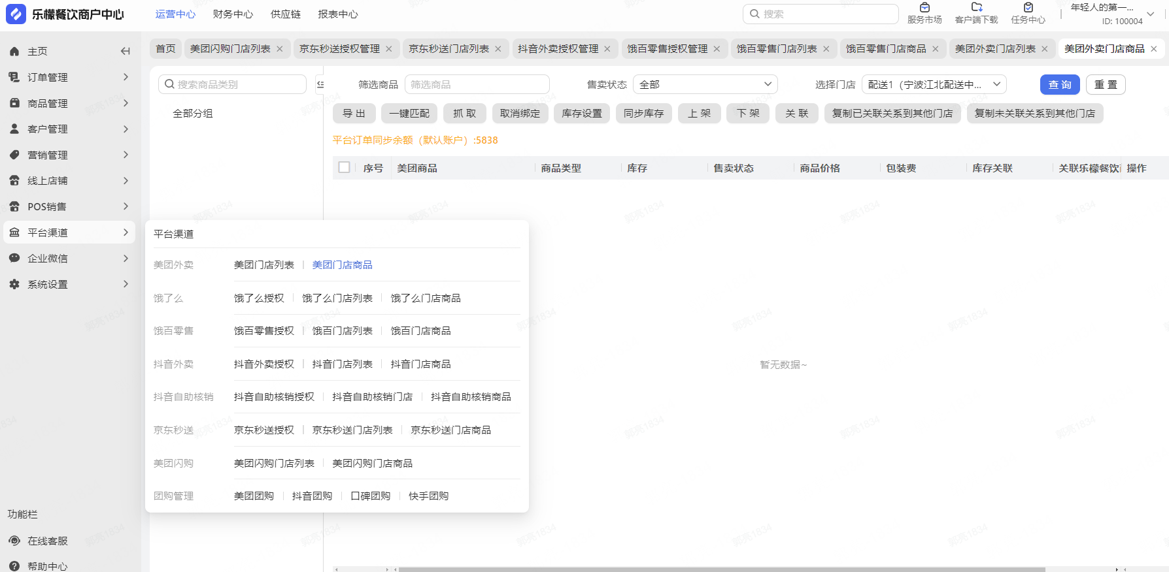Viewport: 1169px width, 572px height.
Task: Click the 线上店铺 sidebar icon
Action: 14,180
